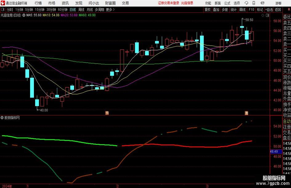
Task: Open the 问小达 menu
Action: click(x=94, y=3)
